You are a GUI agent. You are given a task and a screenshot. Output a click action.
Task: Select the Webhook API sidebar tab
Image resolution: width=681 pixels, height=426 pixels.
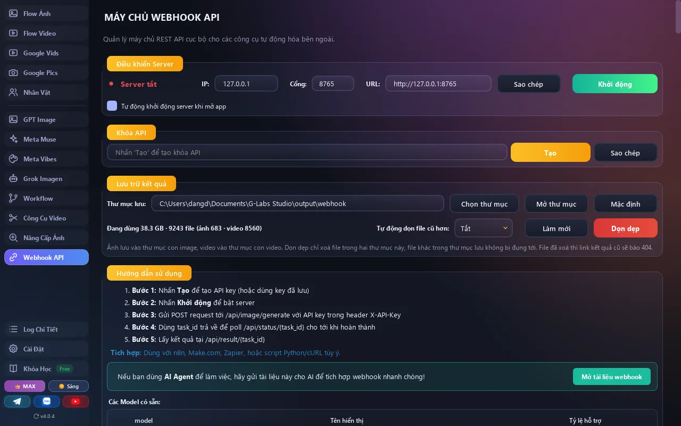pyautogui.click(x=46, y=257)
